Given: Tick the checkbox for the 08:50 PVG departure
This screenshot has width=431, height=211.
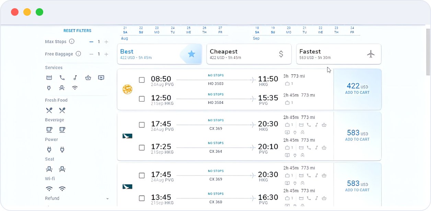Looking at the screenshot, I should click(x=142, y=80).
